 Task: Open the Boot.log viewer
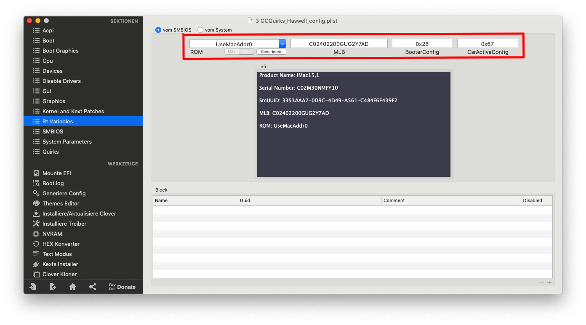point(48,183)
